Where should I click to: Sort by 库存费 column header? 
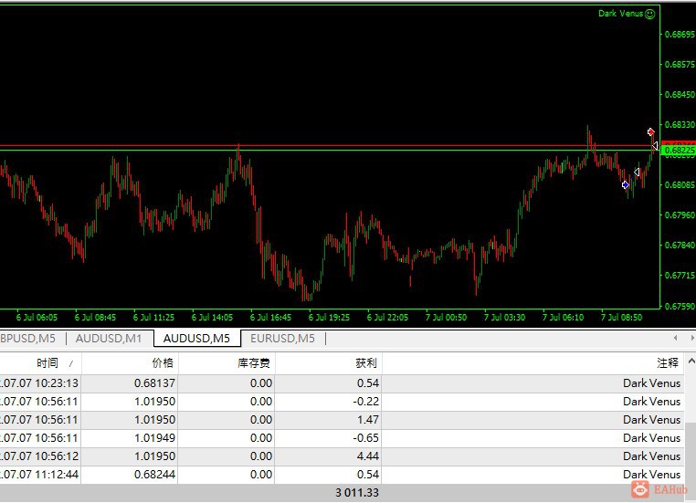[x=227, y=363]
